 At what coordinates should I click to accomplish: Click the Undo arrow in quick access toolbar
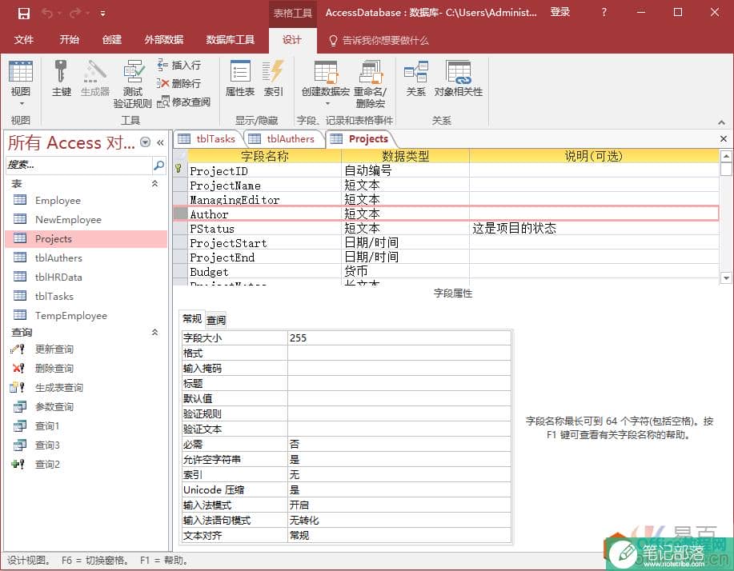click(46, 13)
